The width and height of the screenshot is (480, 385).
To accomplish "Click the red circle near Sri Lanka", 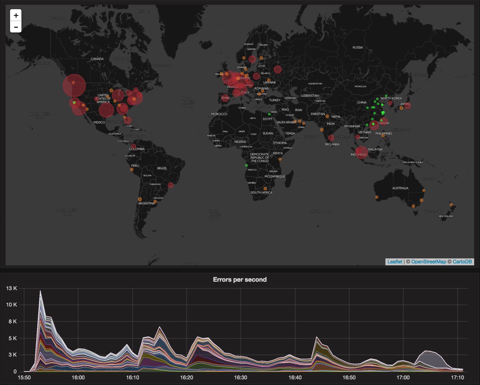I will point(332,138).
